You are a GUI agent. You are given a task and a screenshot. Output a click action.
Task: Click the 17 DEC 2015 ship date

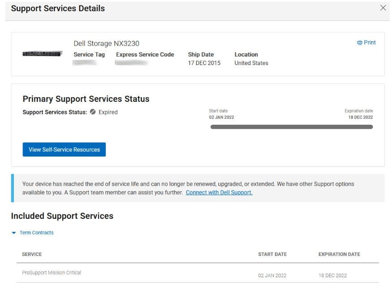[204, 63]
